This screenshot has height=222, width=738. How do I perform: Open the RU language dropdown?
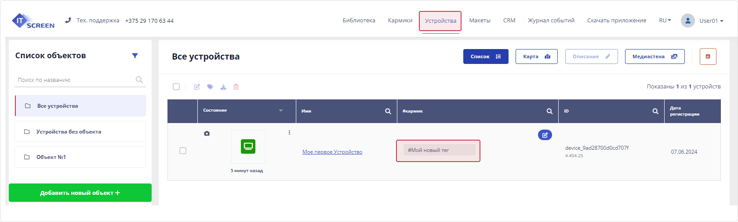click(x=665, y=21)
